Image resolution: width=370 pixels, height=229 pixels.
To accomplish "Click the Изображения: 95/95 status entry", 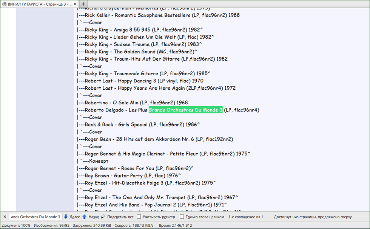I will point(51,226).
